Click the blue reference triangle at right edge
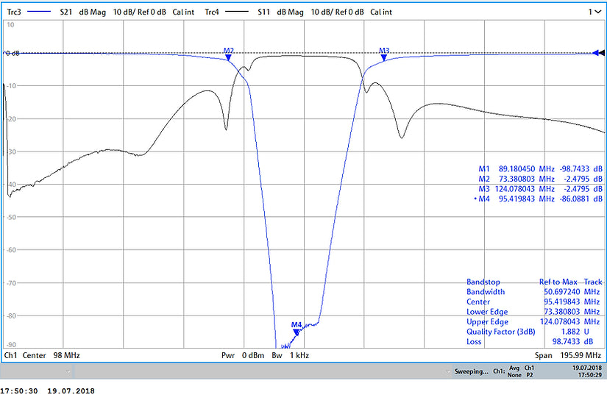 [597, 53]
